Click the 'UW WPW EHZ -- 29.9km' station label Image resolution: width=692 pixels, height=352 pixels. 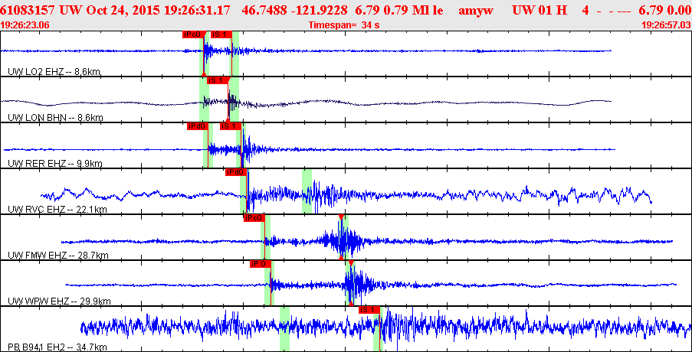[59, 301]
